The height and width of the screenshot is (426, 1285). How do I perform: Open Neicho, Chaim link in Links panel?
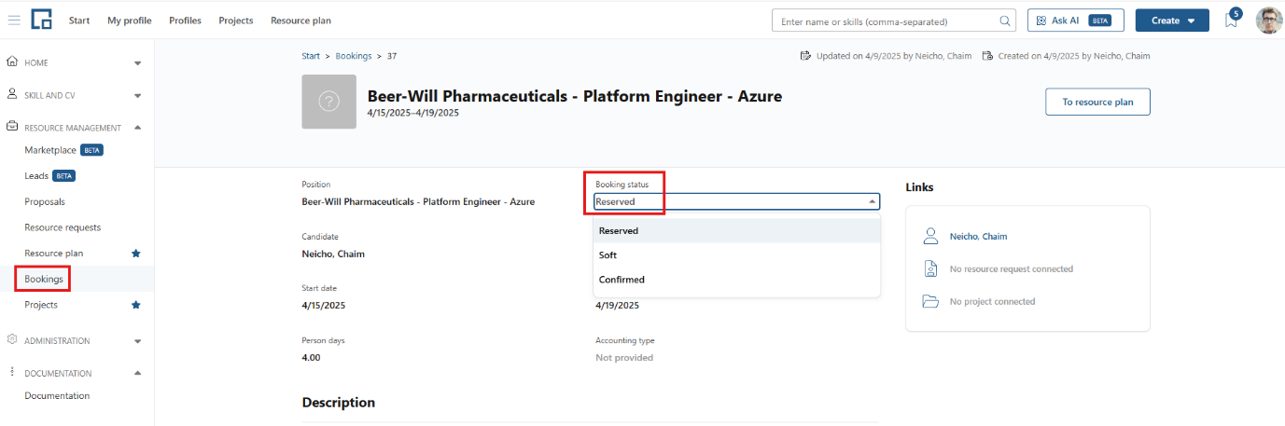(978, 237)
